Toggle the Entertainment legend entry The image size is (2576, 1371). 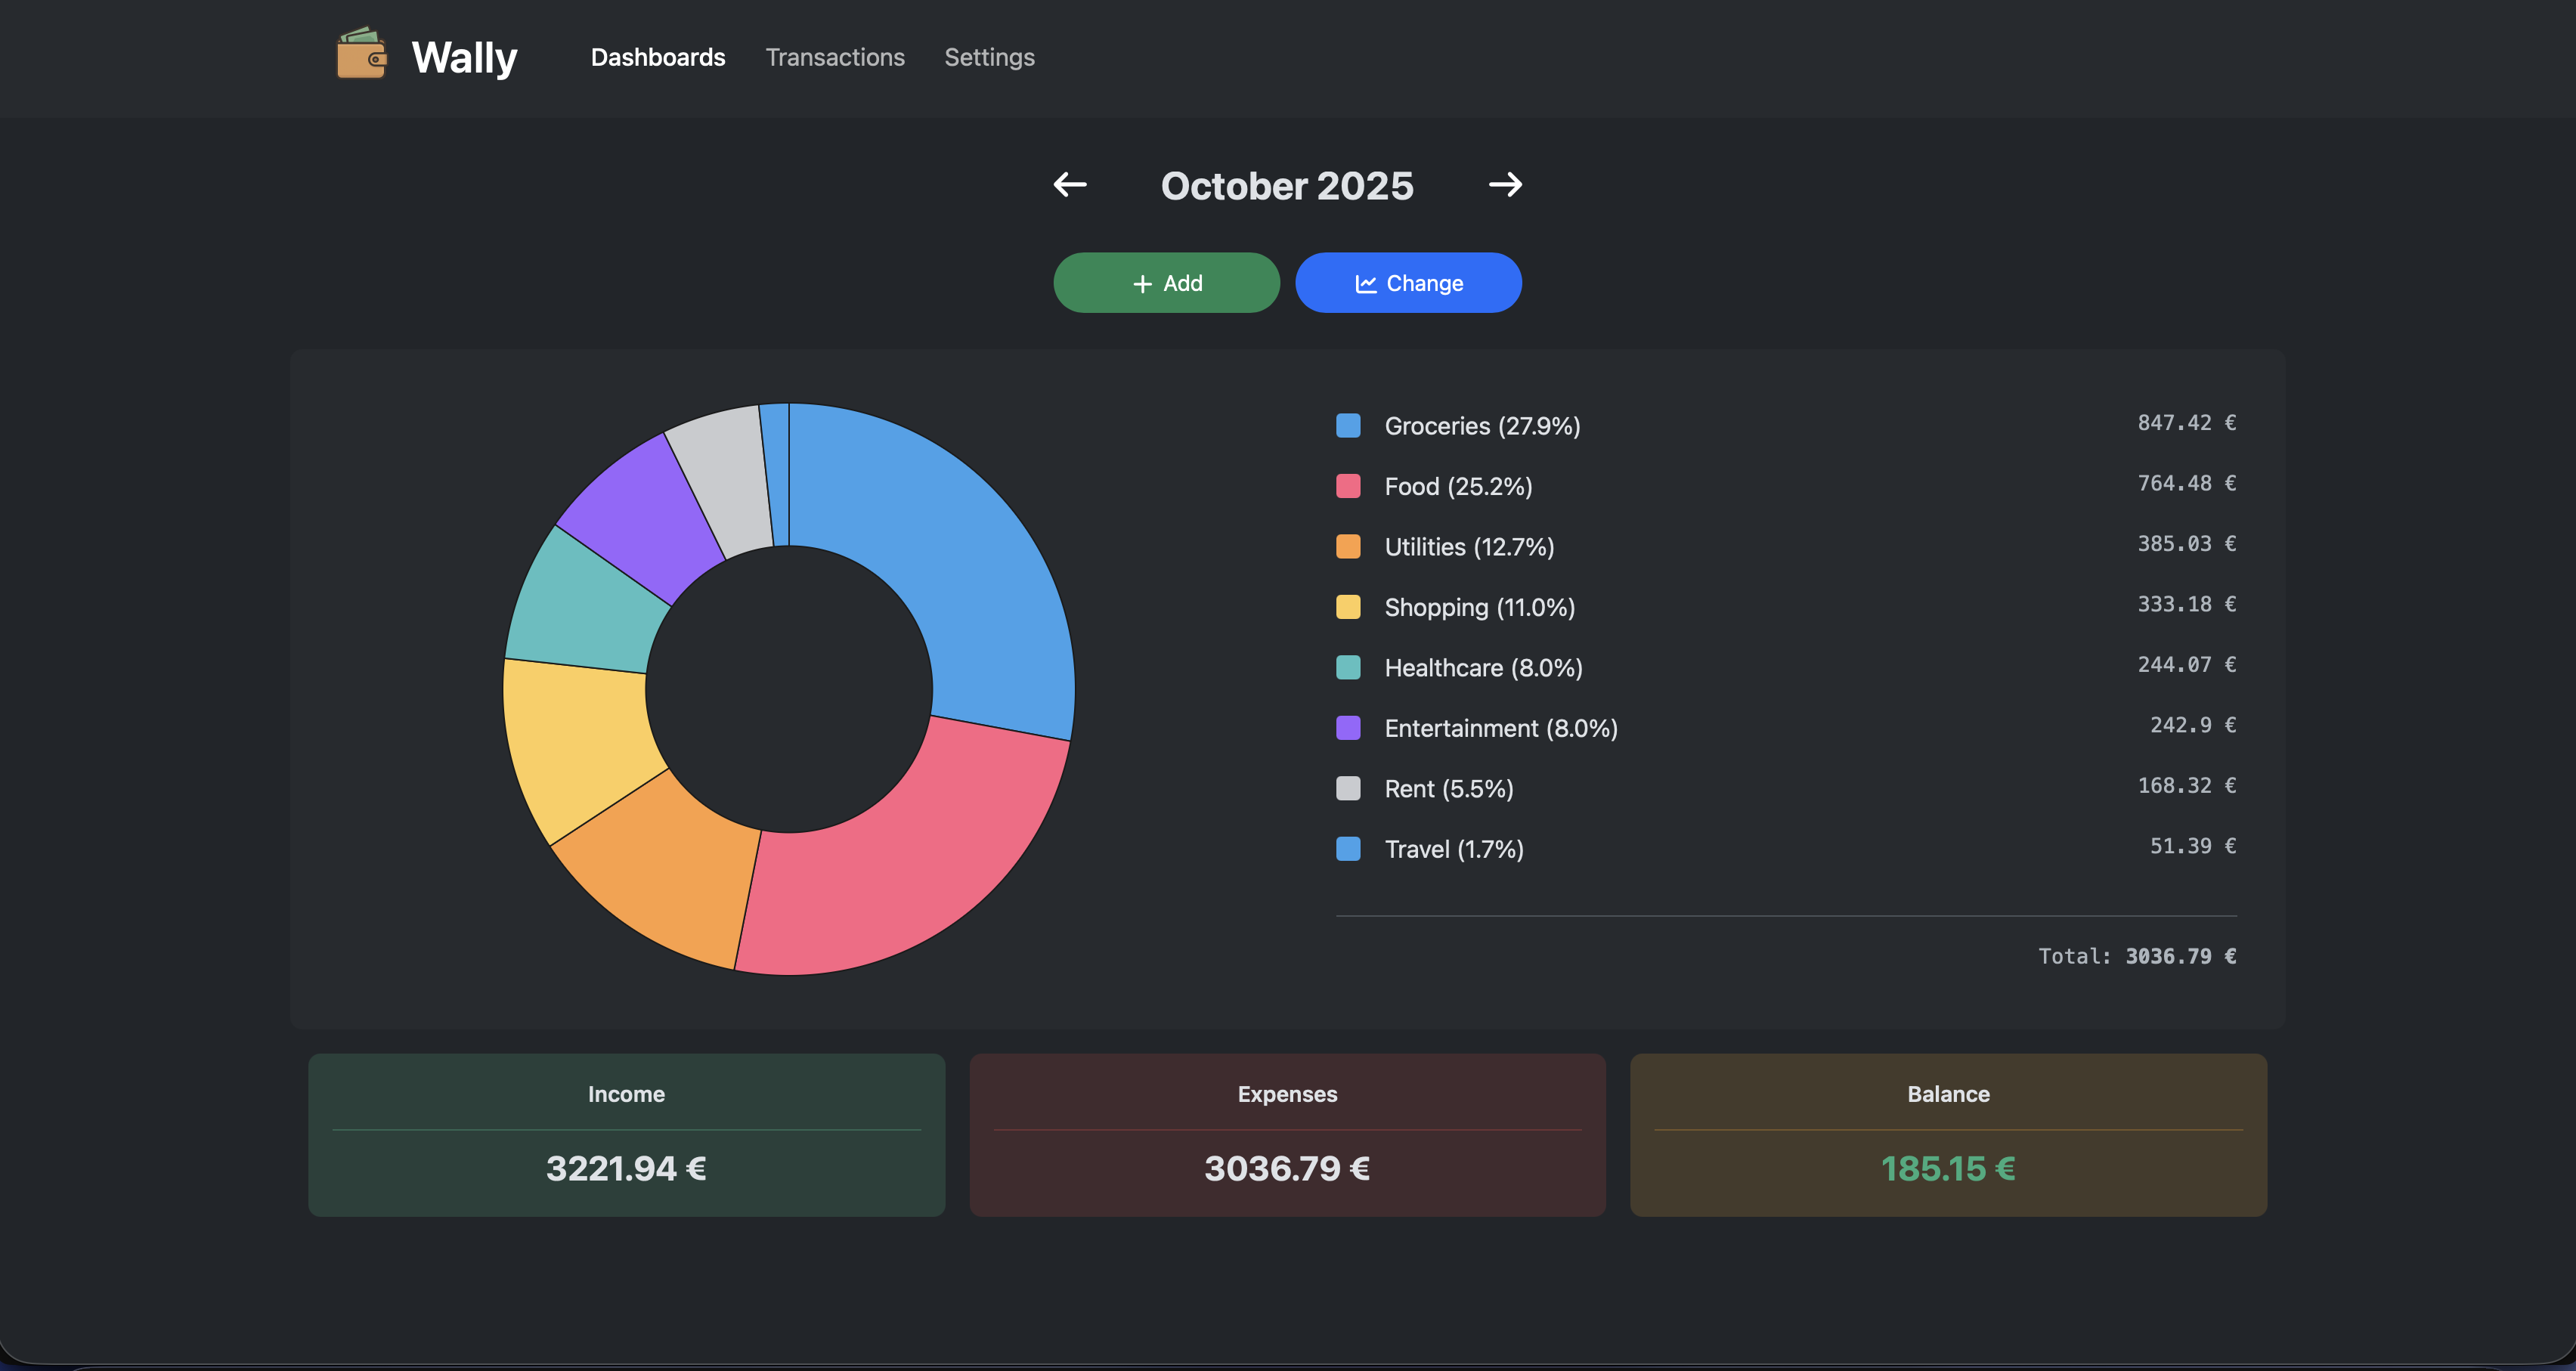coord(1500,729)
